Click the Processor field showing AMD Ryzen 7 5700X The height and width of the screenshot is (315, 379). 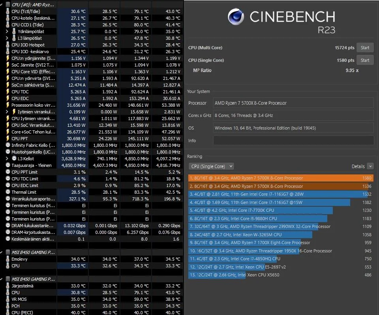tap(293, 103)
